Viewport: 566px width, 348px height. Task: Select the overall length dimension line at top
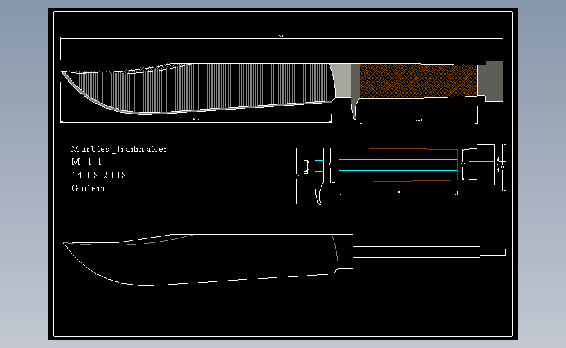(281, 38)
